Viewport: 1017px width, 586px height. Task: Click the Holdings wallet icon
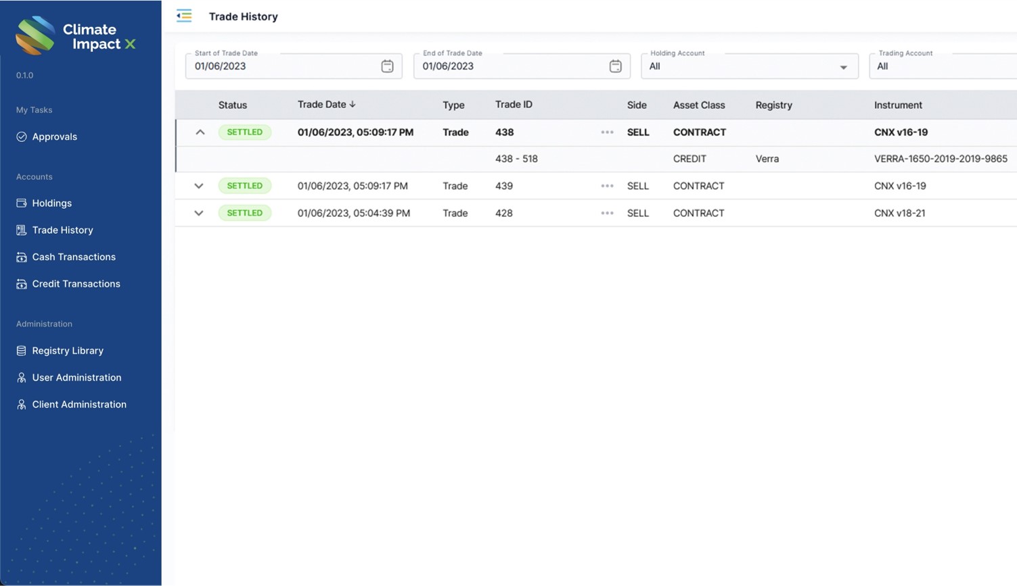(22, 203)
